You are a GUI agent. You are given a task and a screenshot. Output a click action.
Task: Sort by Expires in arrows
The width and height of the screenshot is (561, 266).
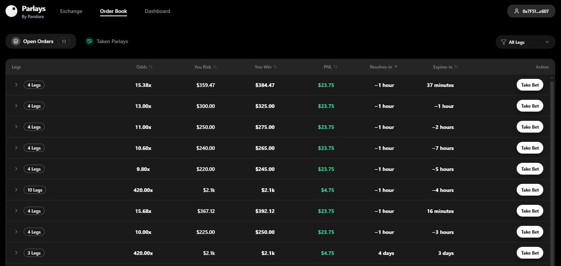(x=456, y=67)
